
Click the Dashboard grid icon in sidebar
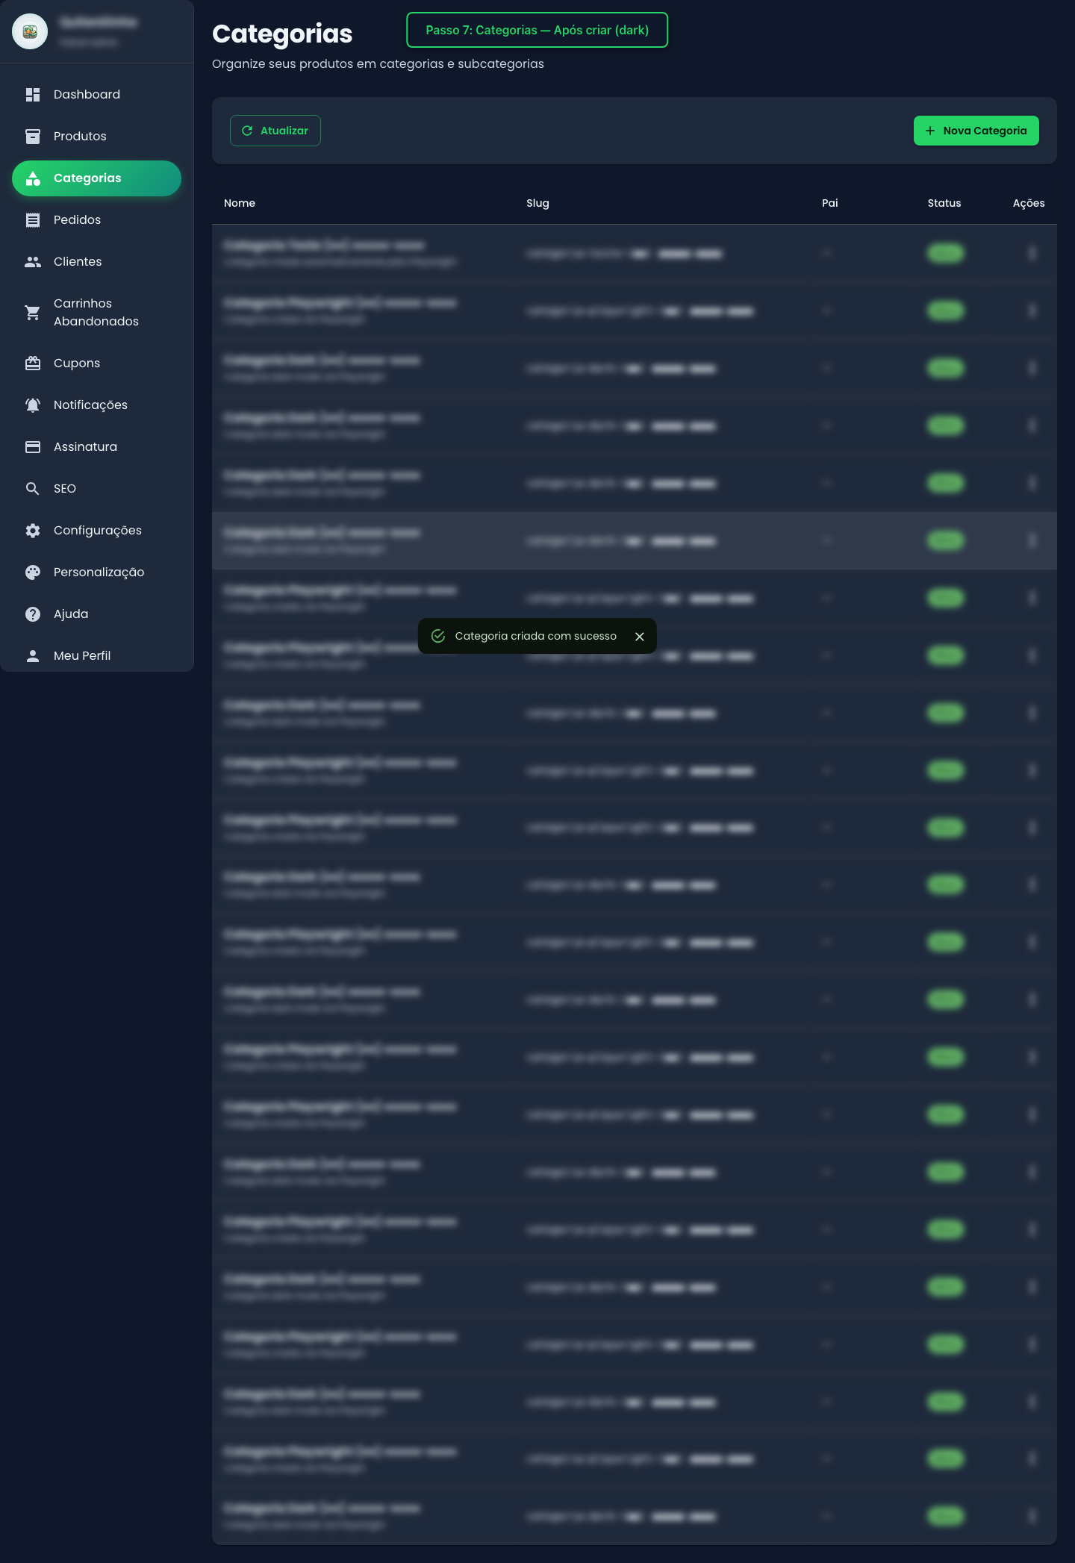click(33, 95)
